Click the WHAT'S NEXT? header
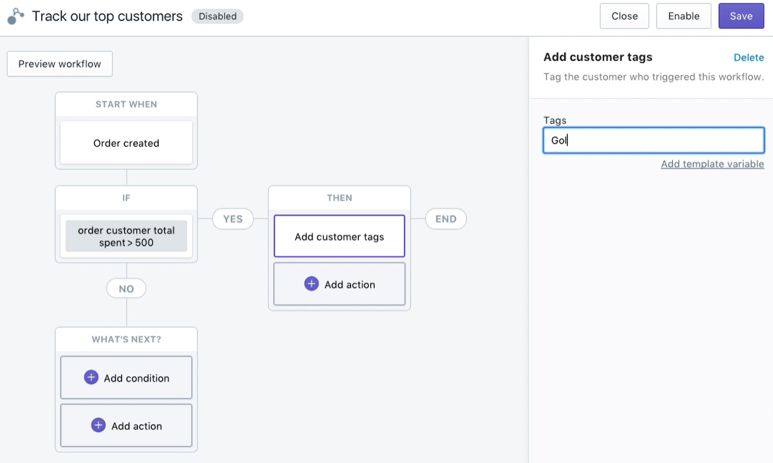The height and width of the screenshot is (463, 773). (x=126, y=339)
